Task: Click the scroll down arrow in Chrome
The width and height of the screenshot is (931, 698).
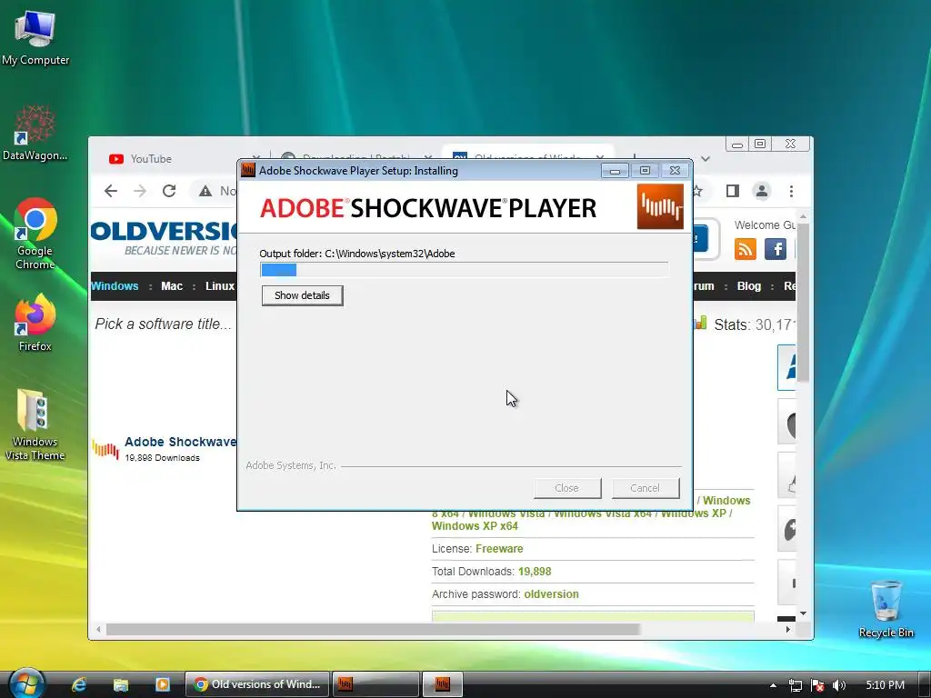Action: click(803, 613)
